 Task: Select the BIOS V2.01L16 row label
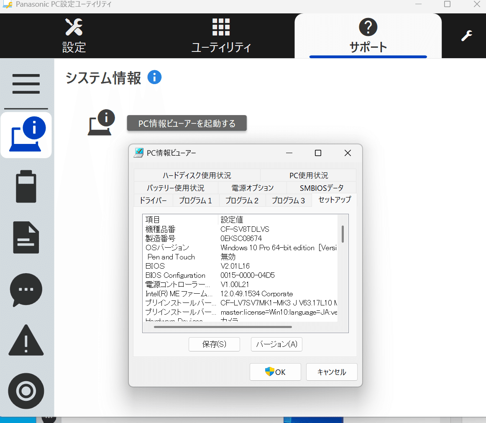pyautogui.click(x=155, y=266)
